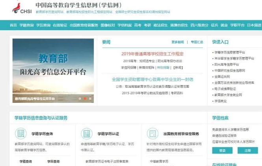Open 阳光高考招办访谈 link
The image size is (262, 166).
(x=169, y=61)
